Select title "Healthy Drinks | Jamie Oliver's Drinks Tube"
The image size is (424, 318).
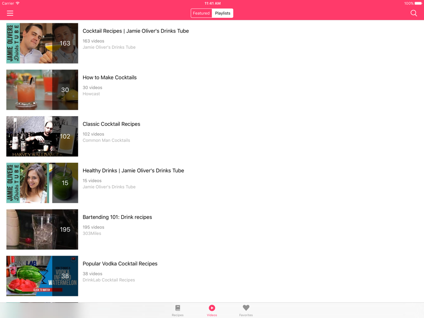click(133, 170)
